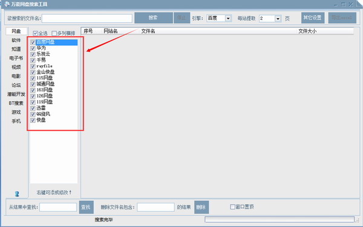Viewport: 363px width, 227px height.
Task: Click the 导出excel export button
Action: pos(342,18)
